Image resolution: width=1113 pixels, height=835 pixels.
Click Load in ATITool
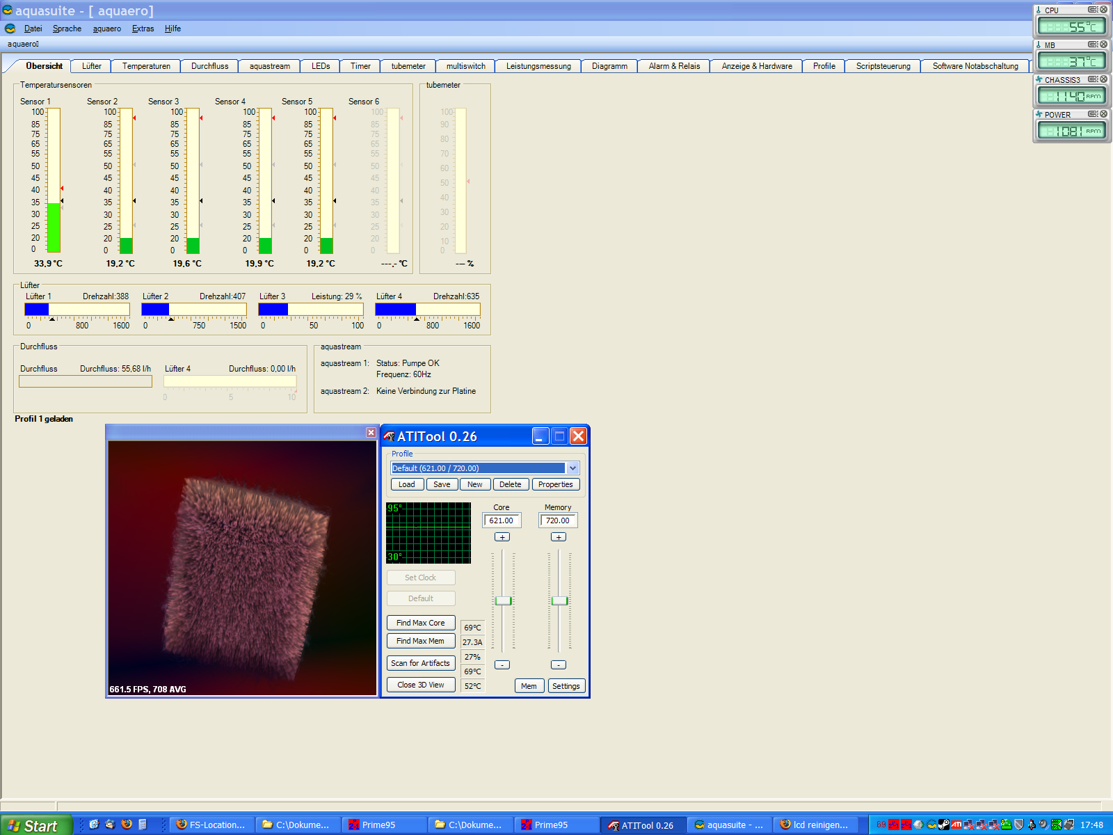point(407,484)
